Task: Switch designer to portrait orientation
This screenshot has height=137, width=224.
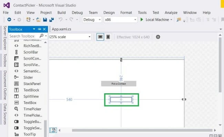Action: pyautogui.click(x=108, y=37)
